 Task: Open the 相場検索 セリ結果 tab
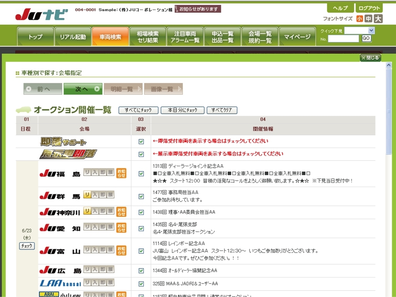(x=148, y=37)
